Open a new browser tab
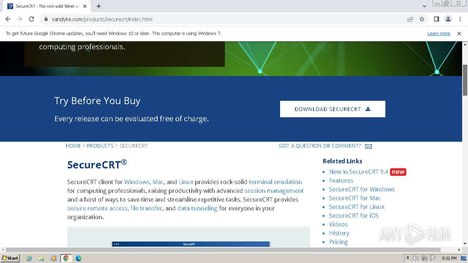The height and width of the screenshot is (263, 468). pyautogui.click(x=99, y=6)
